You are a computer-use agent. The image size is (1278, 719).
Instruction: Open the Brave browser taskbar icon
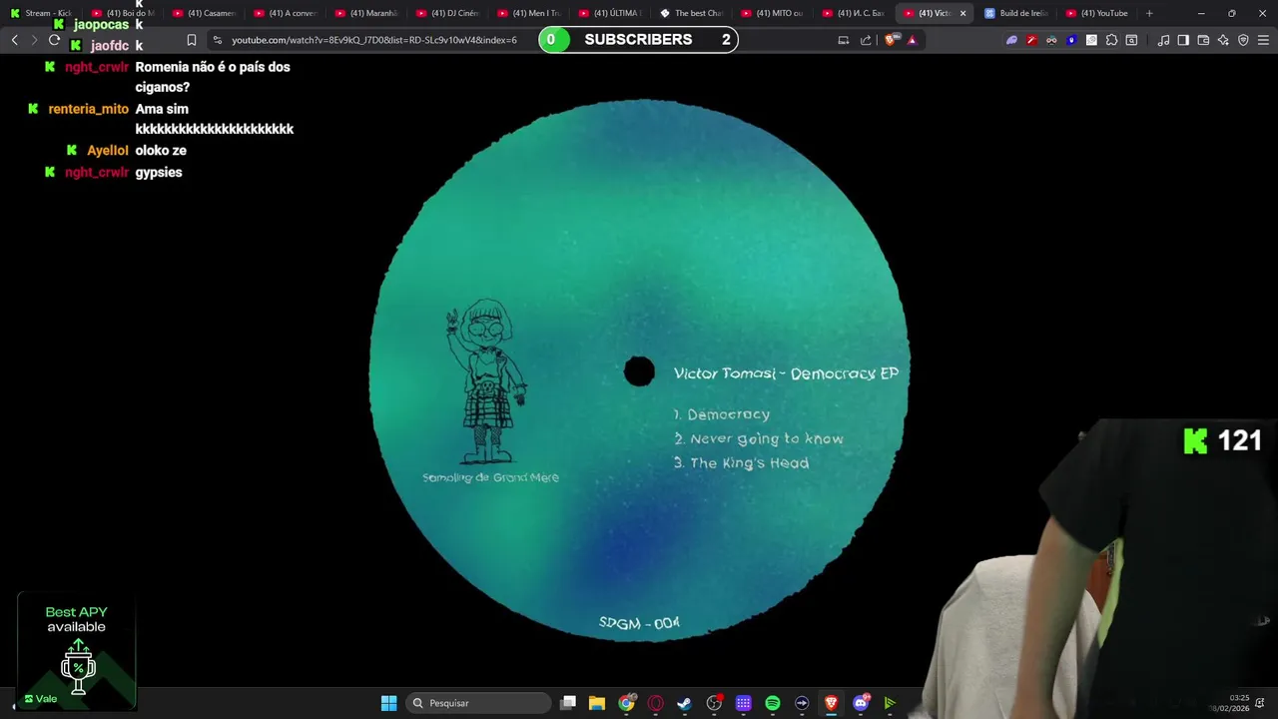(x=831, y=703)
